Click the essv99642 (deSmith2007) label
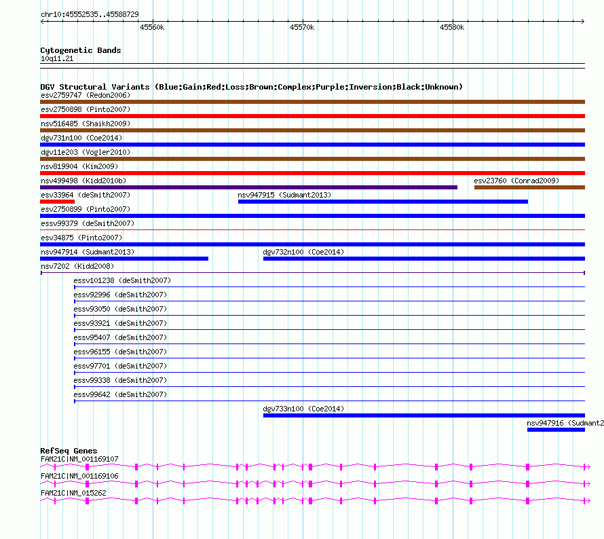 120,394
